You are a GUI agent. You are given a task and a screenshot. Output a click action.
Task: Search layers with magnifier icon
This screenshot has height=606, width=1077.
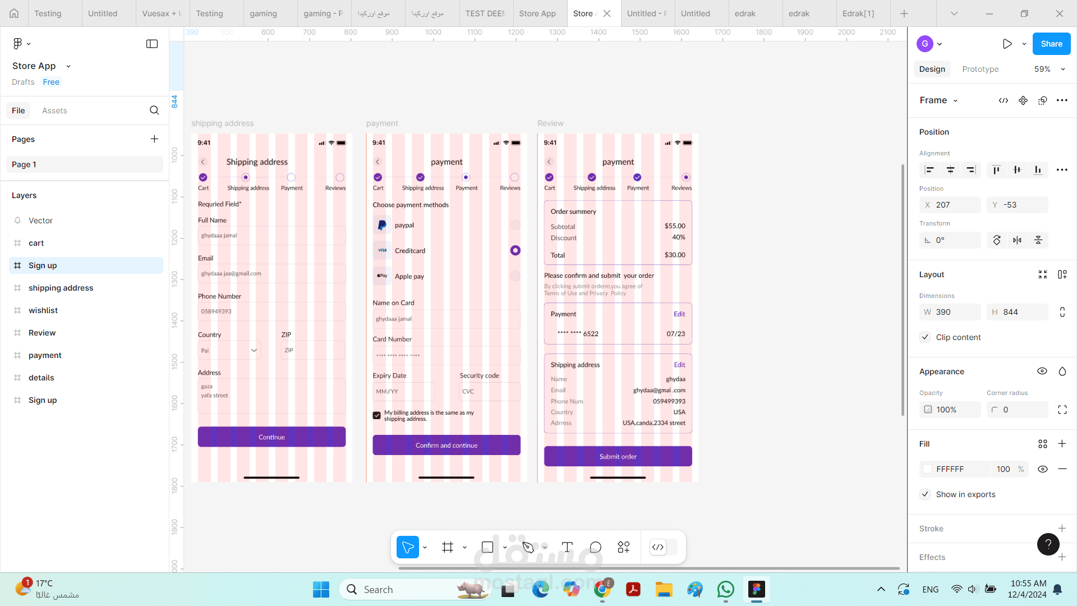(x=154, y=111)
